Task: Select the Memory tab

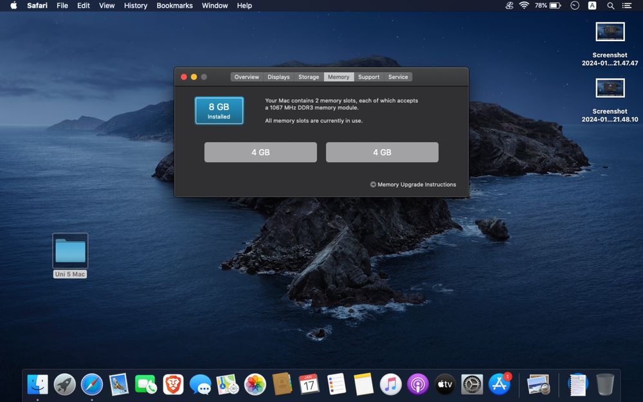Action: pos(339,77)
